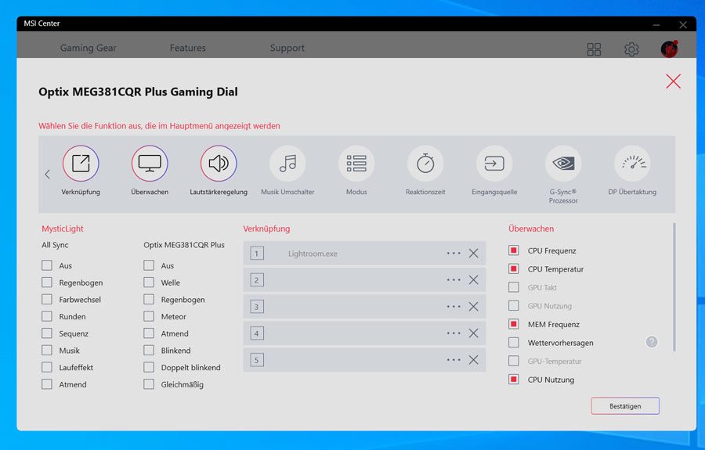The height and width of the screenshot is (450, 705).
Task: Check Optix Atmend lighting effect
Action: pos(149,333)
